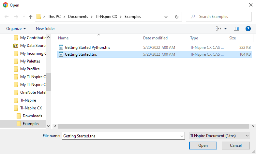Screen dimensions: 256x154
Task: Sort files by Date modified column
Action: point(155,38)
